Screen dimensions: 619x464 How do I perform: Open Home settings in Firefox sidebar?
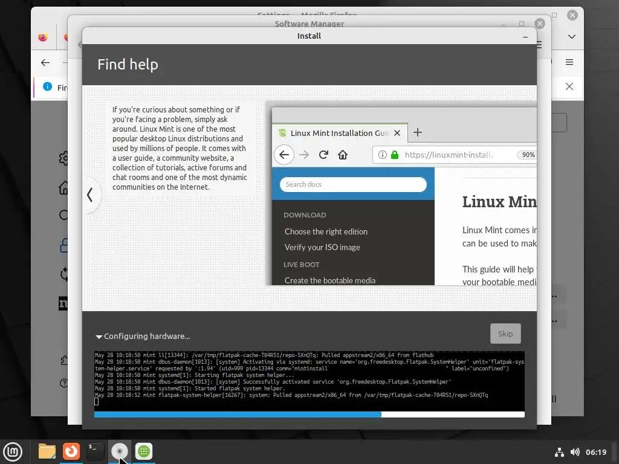pos(63,188)
